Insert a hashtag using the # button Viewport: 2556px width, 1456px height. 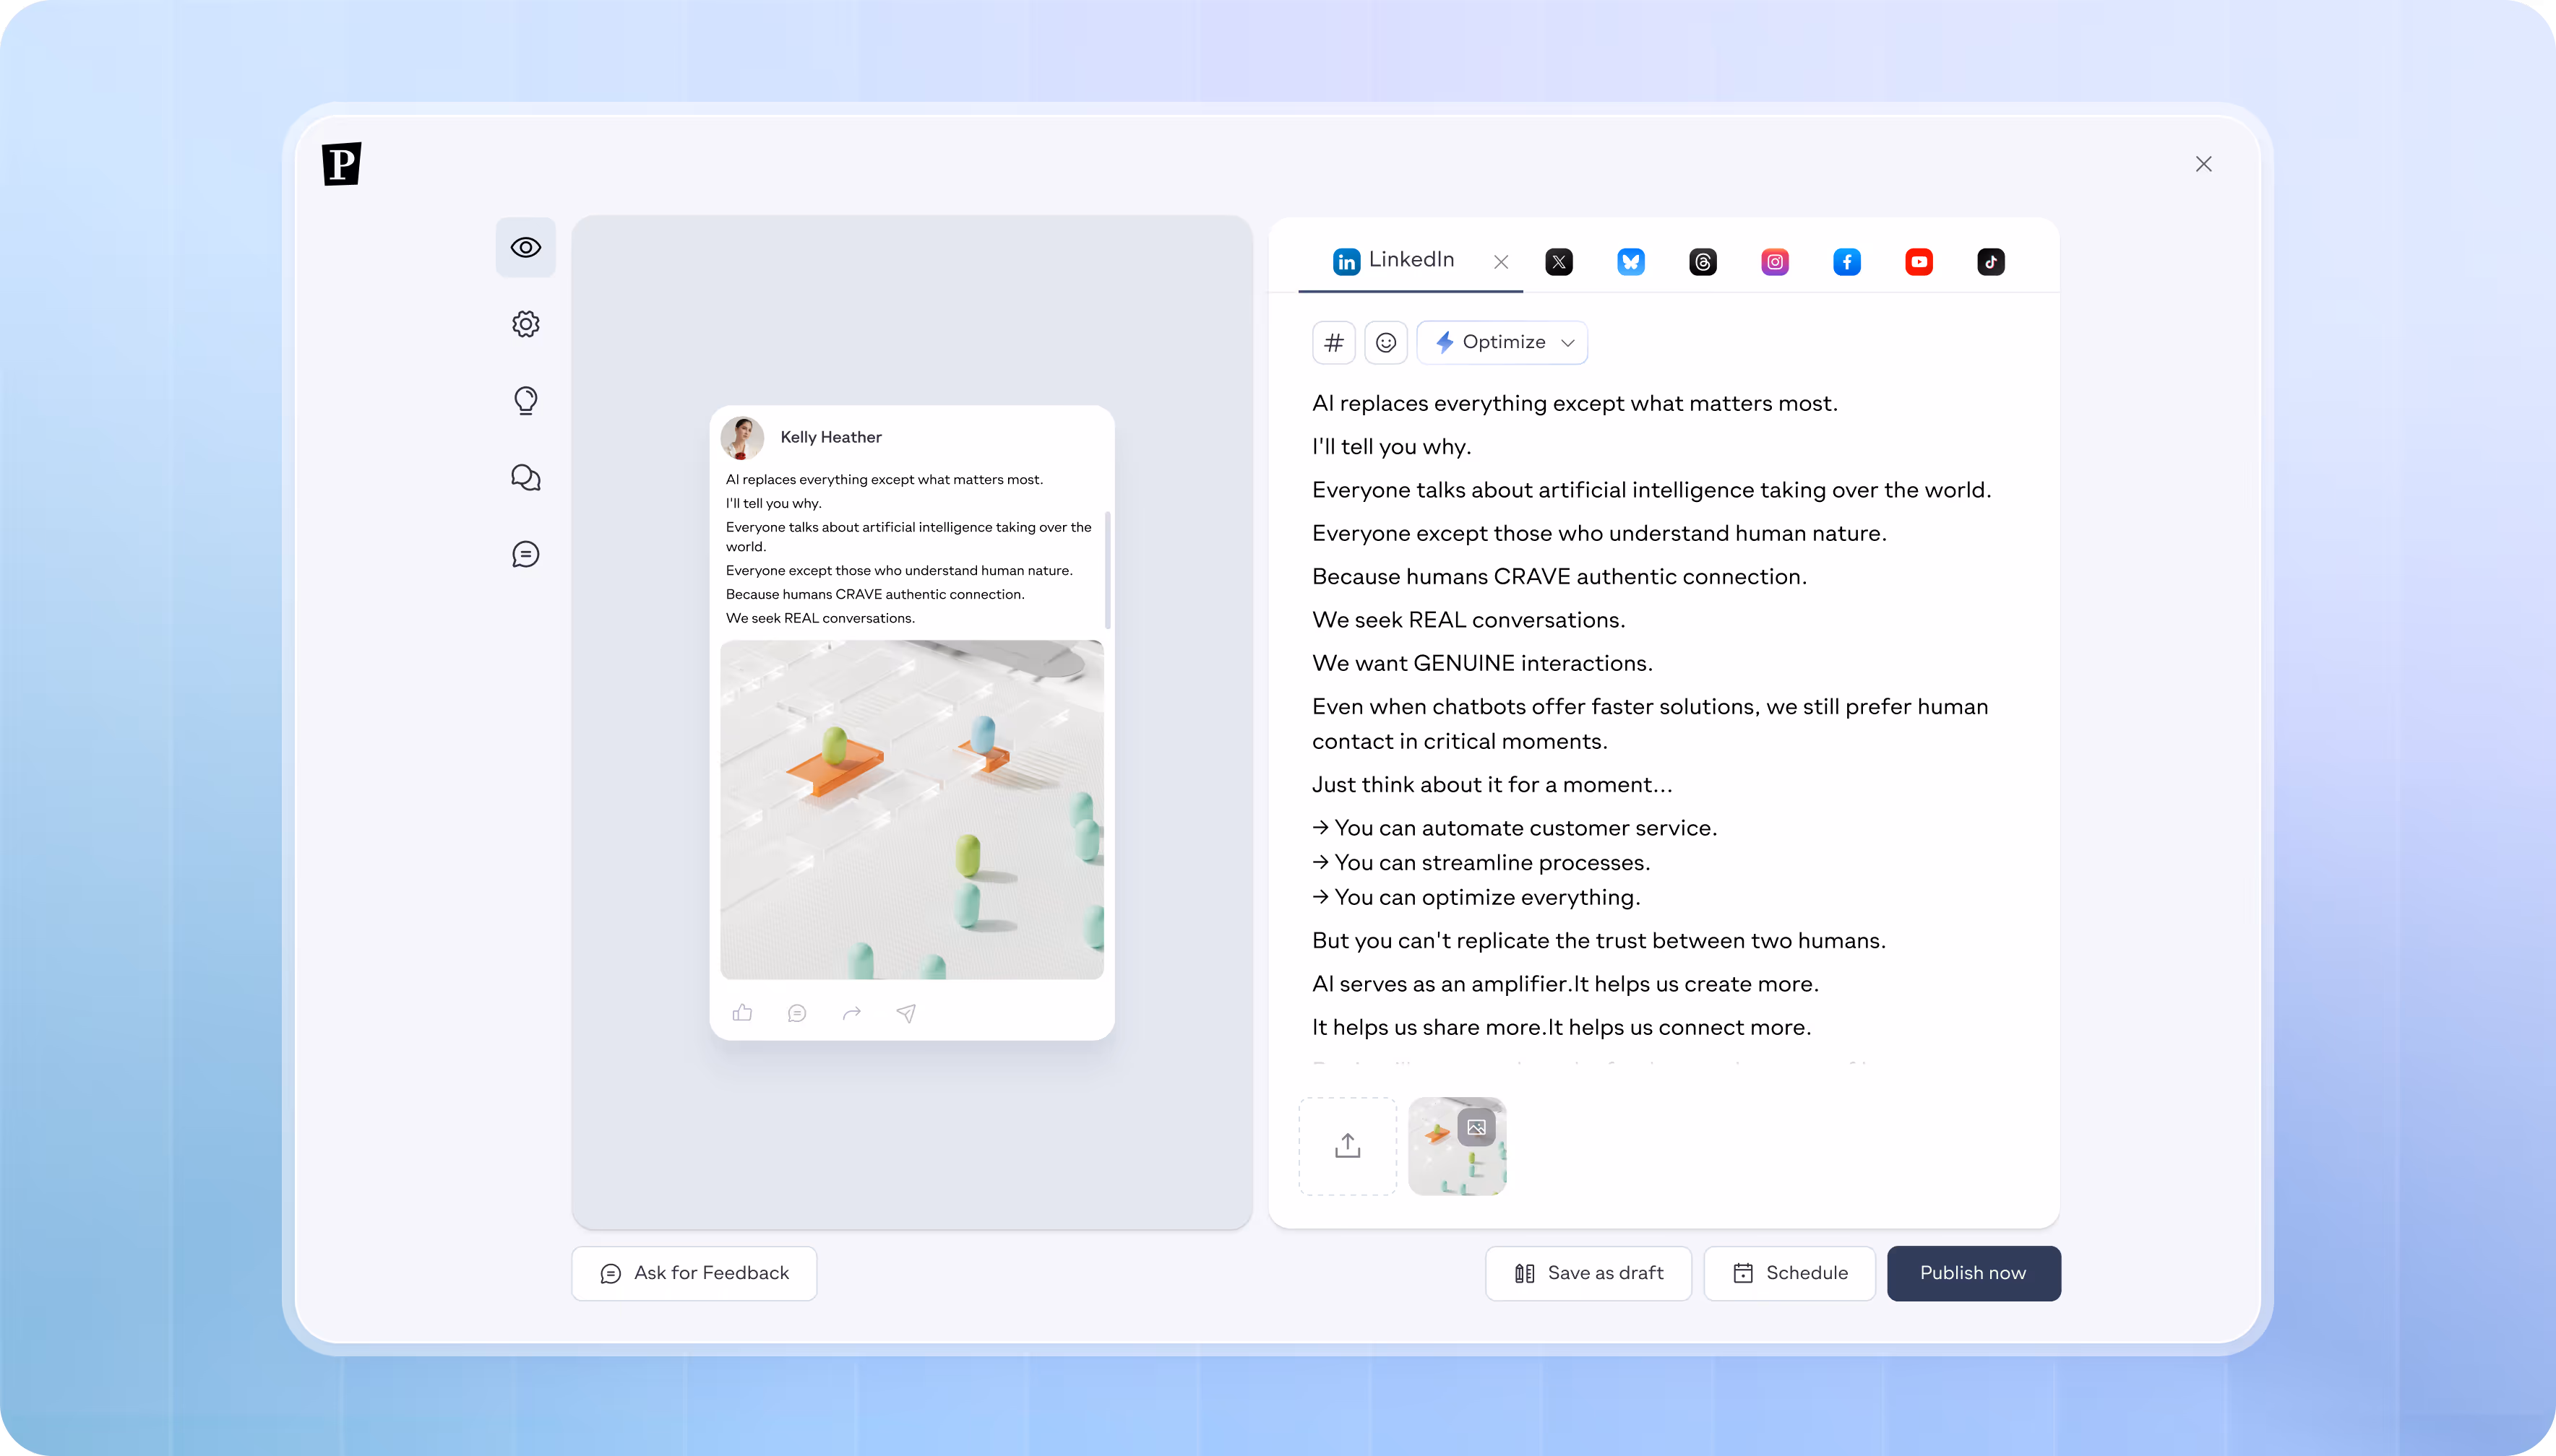coord(1333,343)
